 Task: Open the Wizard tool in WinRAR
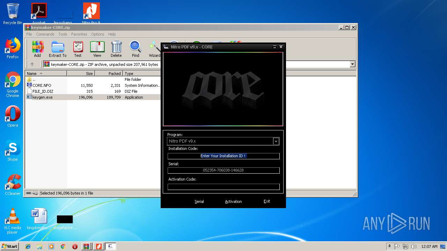coord(154,49)
